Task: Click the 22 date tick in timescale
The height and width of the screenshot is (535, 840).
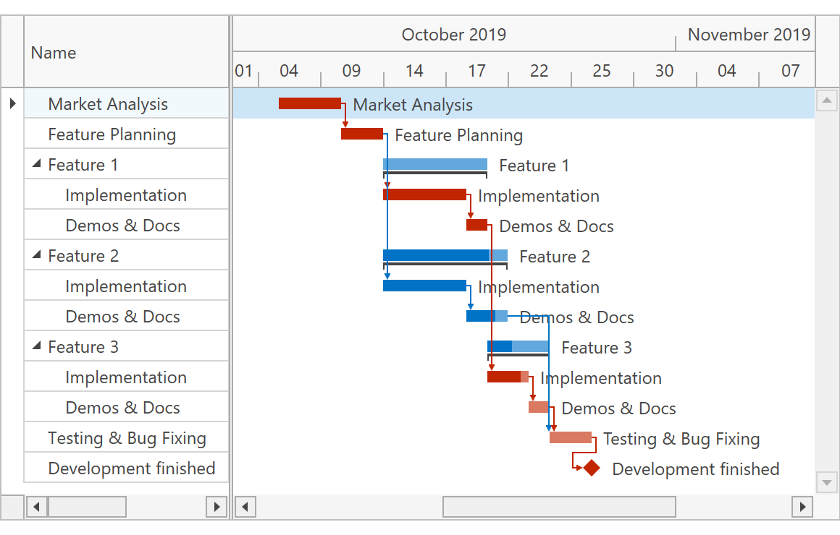Action: point(539,70)
